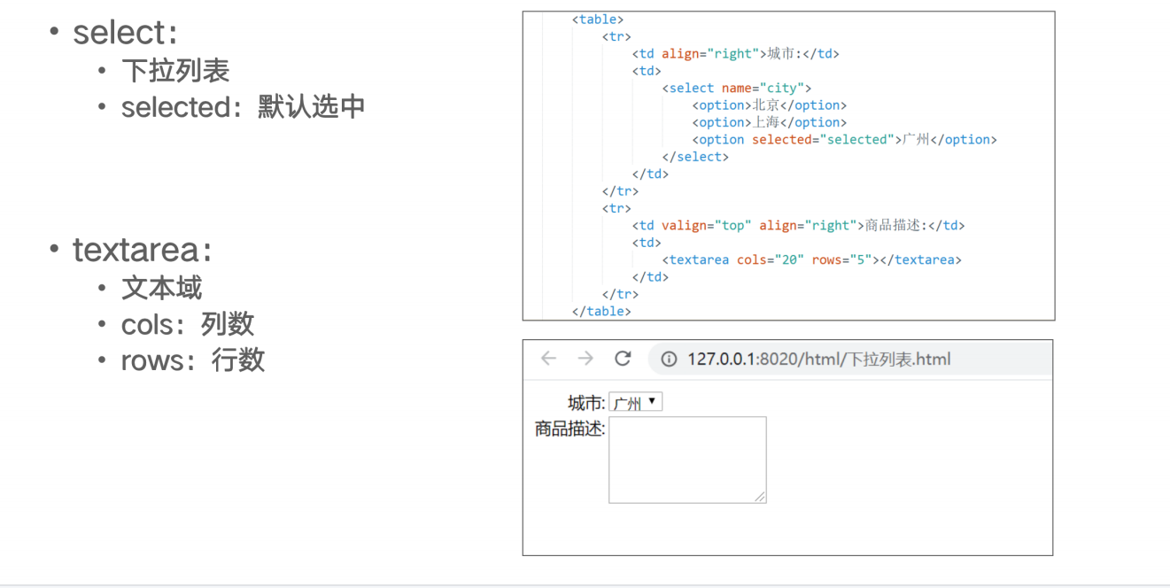Click the browser back navigation arrow
1170x588 pixels.
click(x=547, y=358)
